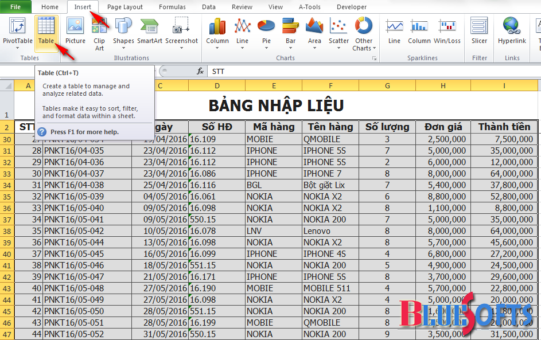Expand the Scatter chart dropdown arrow
541x340 pixels.
339,48
